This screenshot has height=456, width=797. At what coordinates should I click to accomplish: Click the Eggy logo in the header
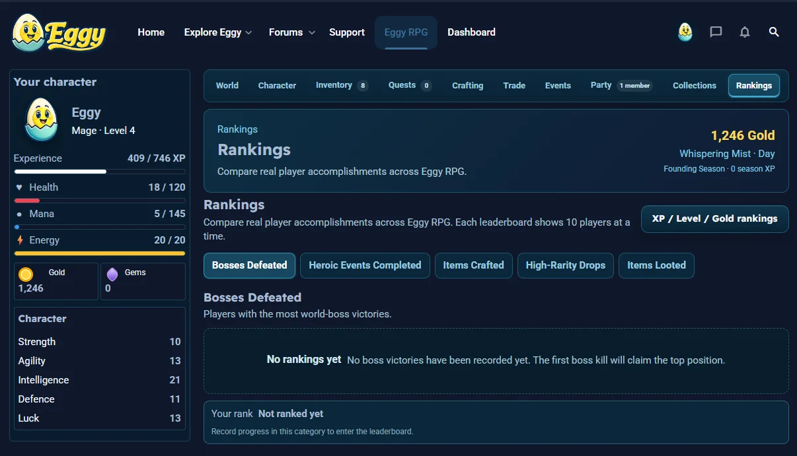pos(58,32)
